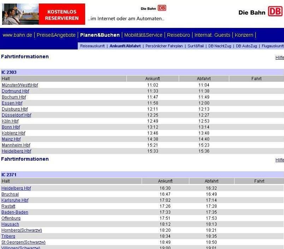This screenshot has width=284, height=249.
Task: Switch to the Reiseauskunft tab
Action: coord(92,46)
